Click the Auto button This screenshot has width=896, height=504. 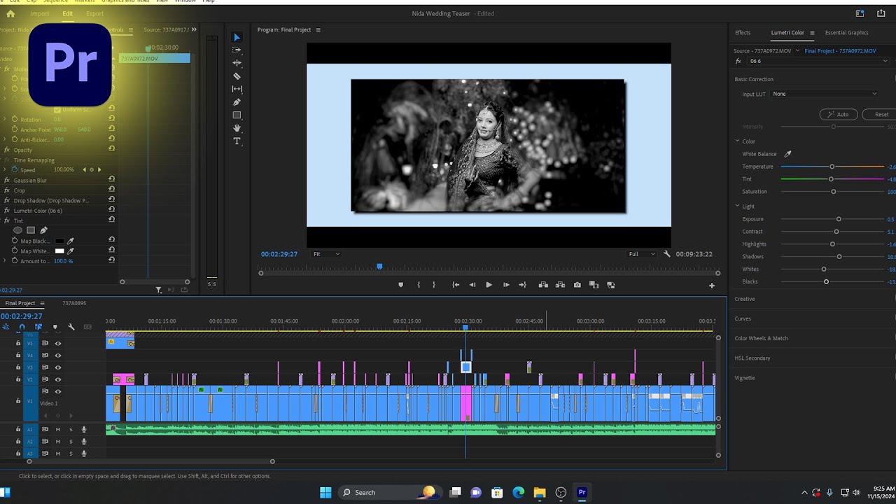click(x=839, y=114)
